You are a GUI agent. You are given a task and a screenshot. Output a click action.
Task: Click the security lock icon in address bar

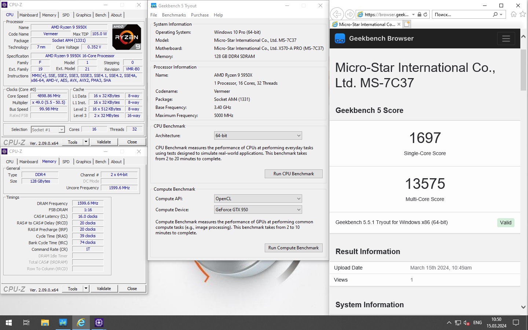[419, 14]
